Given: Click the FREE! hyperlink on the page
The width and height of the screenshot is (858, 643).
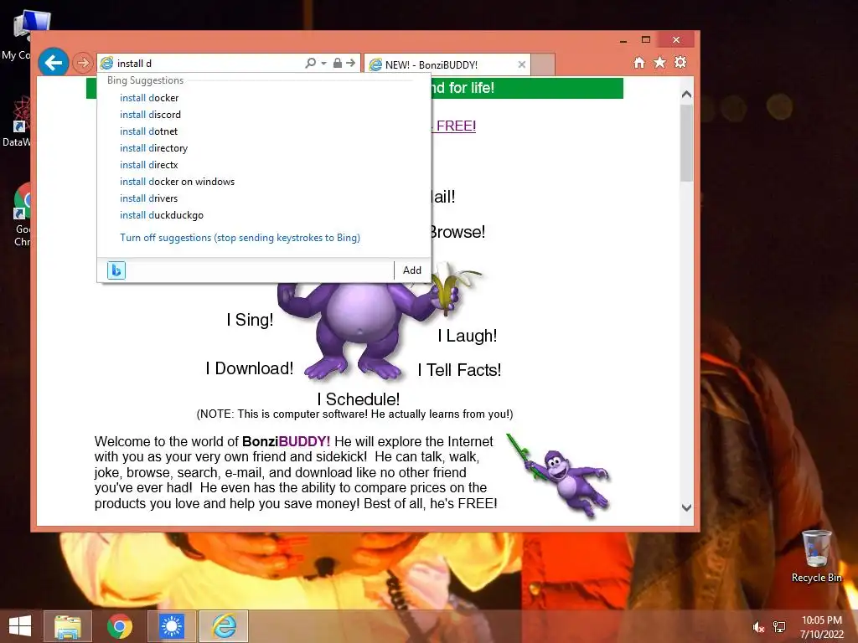Looking at the screenshot, I should click(454, 126).
